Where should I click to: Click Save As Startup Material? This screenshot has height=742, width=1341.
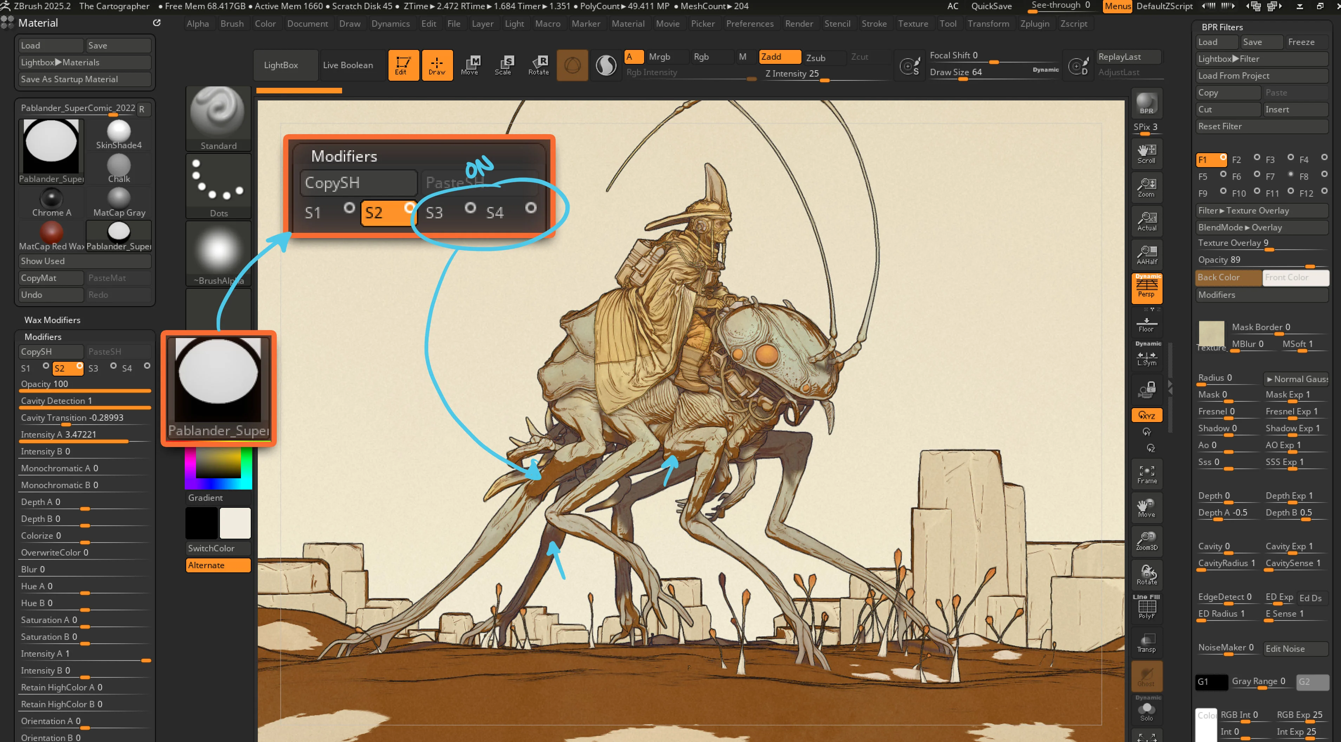85,79
